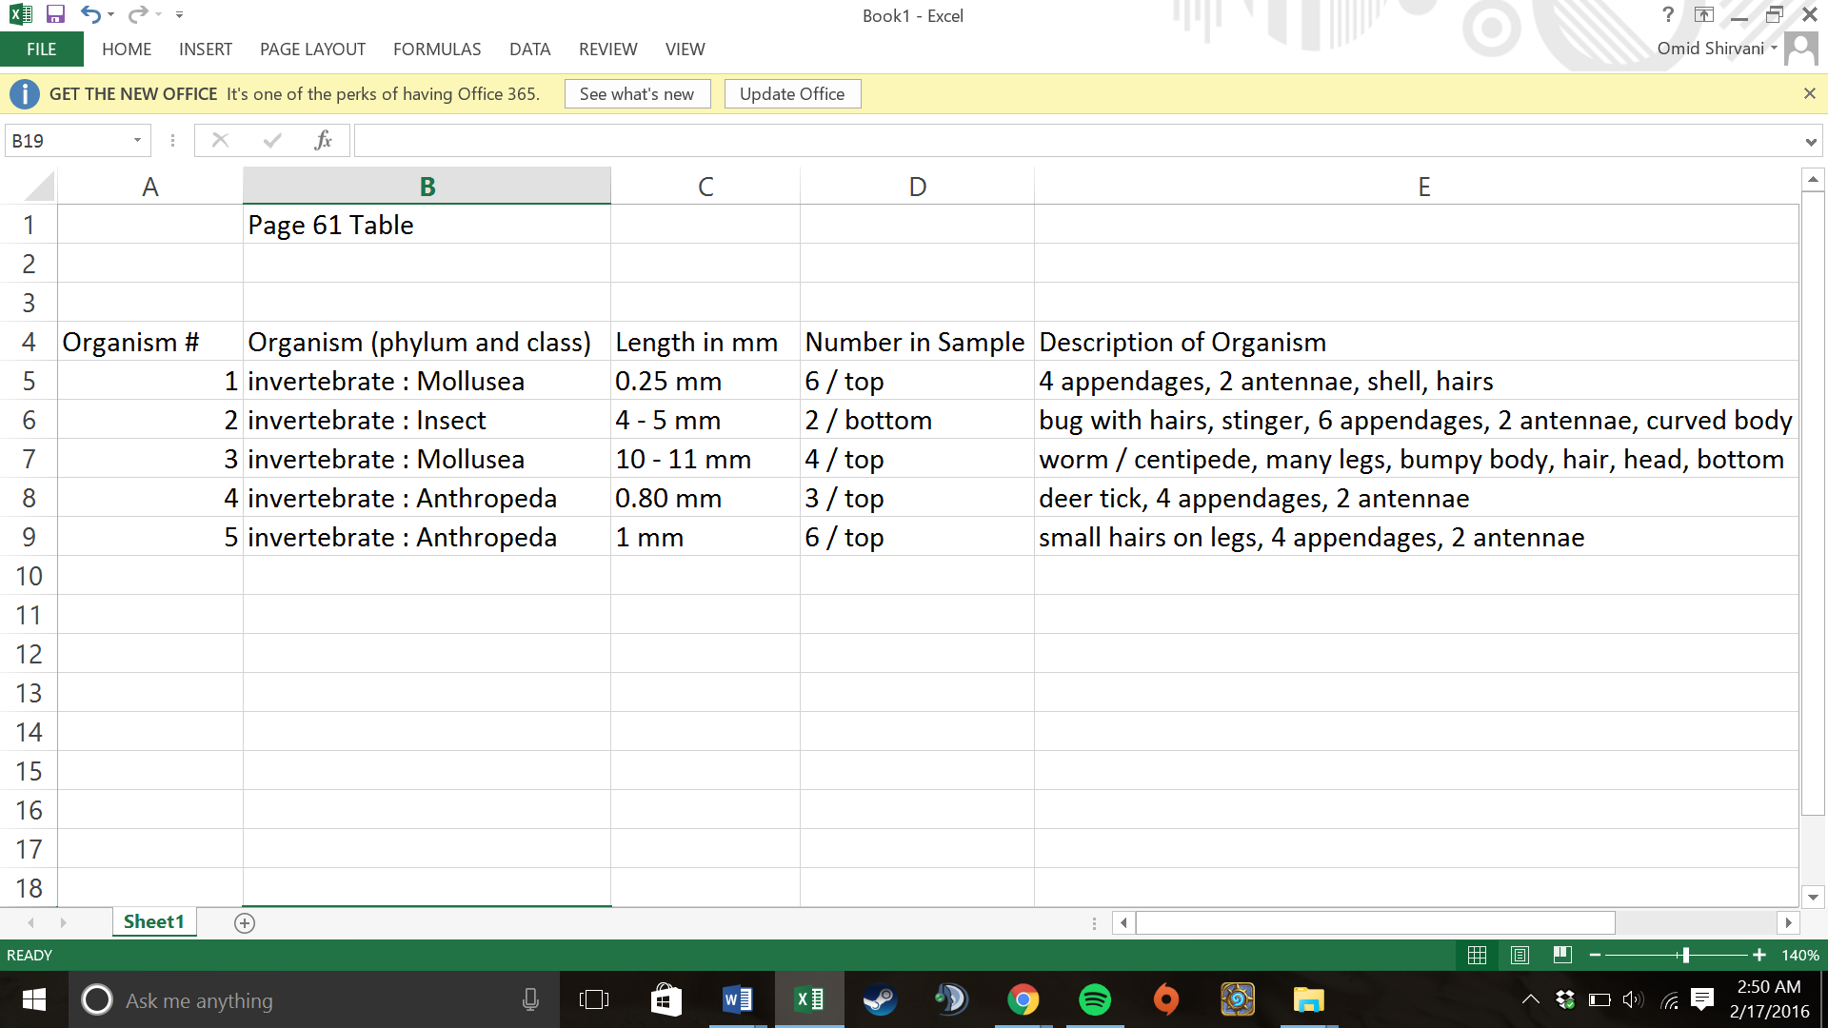Expand the formula bar
Image resolution: width=1828 pixels, height=1028 pixels.
(1810, 142)
